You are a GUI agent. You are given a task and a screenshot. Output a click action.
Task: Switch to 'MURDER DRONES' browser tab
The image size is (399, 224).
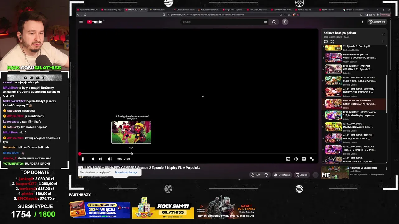click(x=257, y=10)
